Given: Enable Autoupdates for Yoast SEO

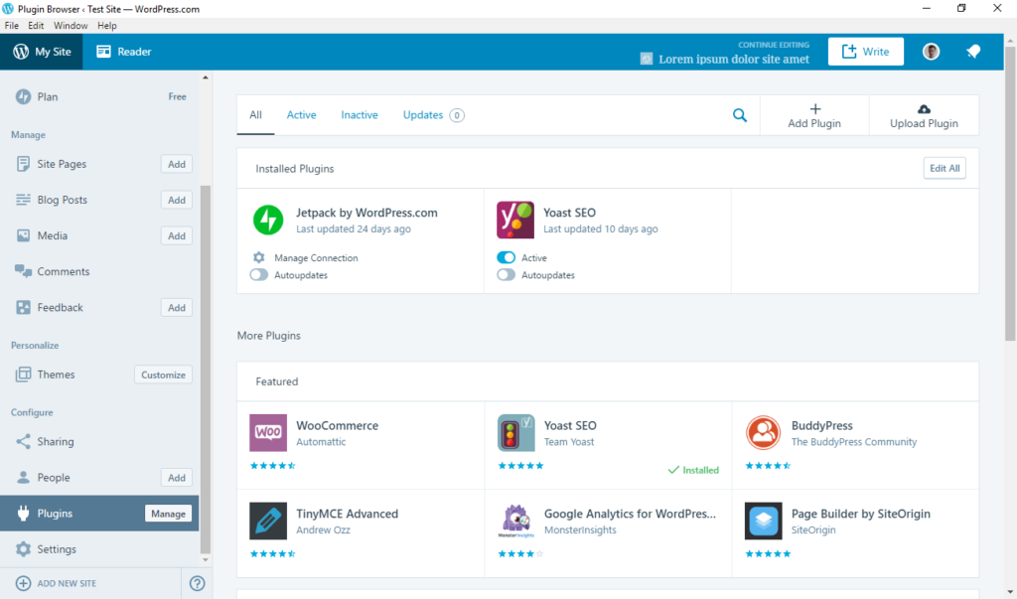Looking at the screenshot, I should pyautogui.click(x=507, y=275).
